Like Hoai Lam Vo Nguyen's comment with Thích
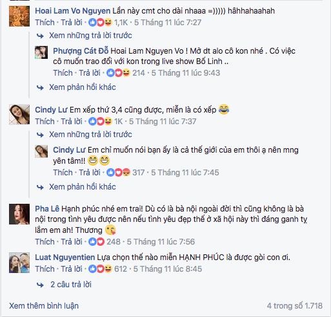Viewport: 331px width, 317px height. pos(45,23)
